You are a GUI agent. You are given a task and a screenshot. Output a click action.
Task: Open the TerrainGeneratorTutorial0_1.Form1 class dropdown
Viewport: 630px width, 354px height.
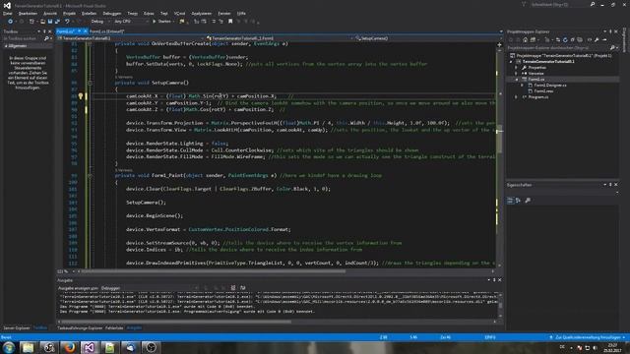279,38
